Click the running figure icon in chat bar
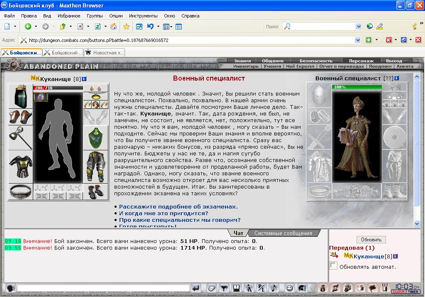Viewport: 425px width, 297px height. pos(249,288)
